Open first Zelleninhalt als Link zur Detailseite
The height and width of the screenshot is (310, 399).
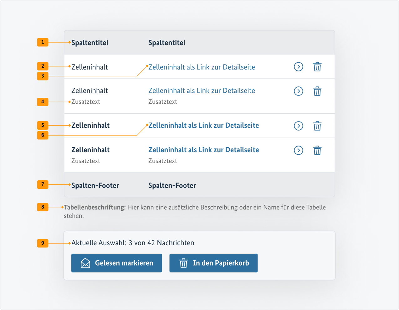pyautogui.click(x=202, y=67)
